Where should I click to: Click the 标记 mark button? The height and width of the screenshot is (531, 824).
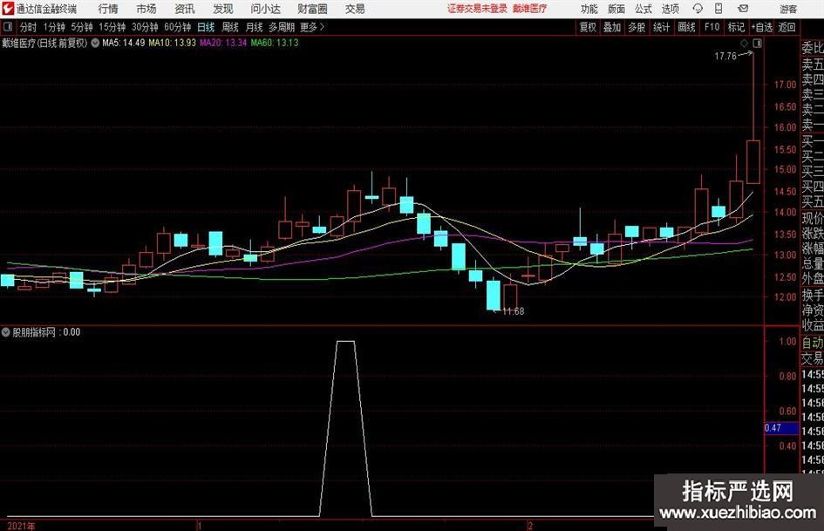[x=736, y=27]
